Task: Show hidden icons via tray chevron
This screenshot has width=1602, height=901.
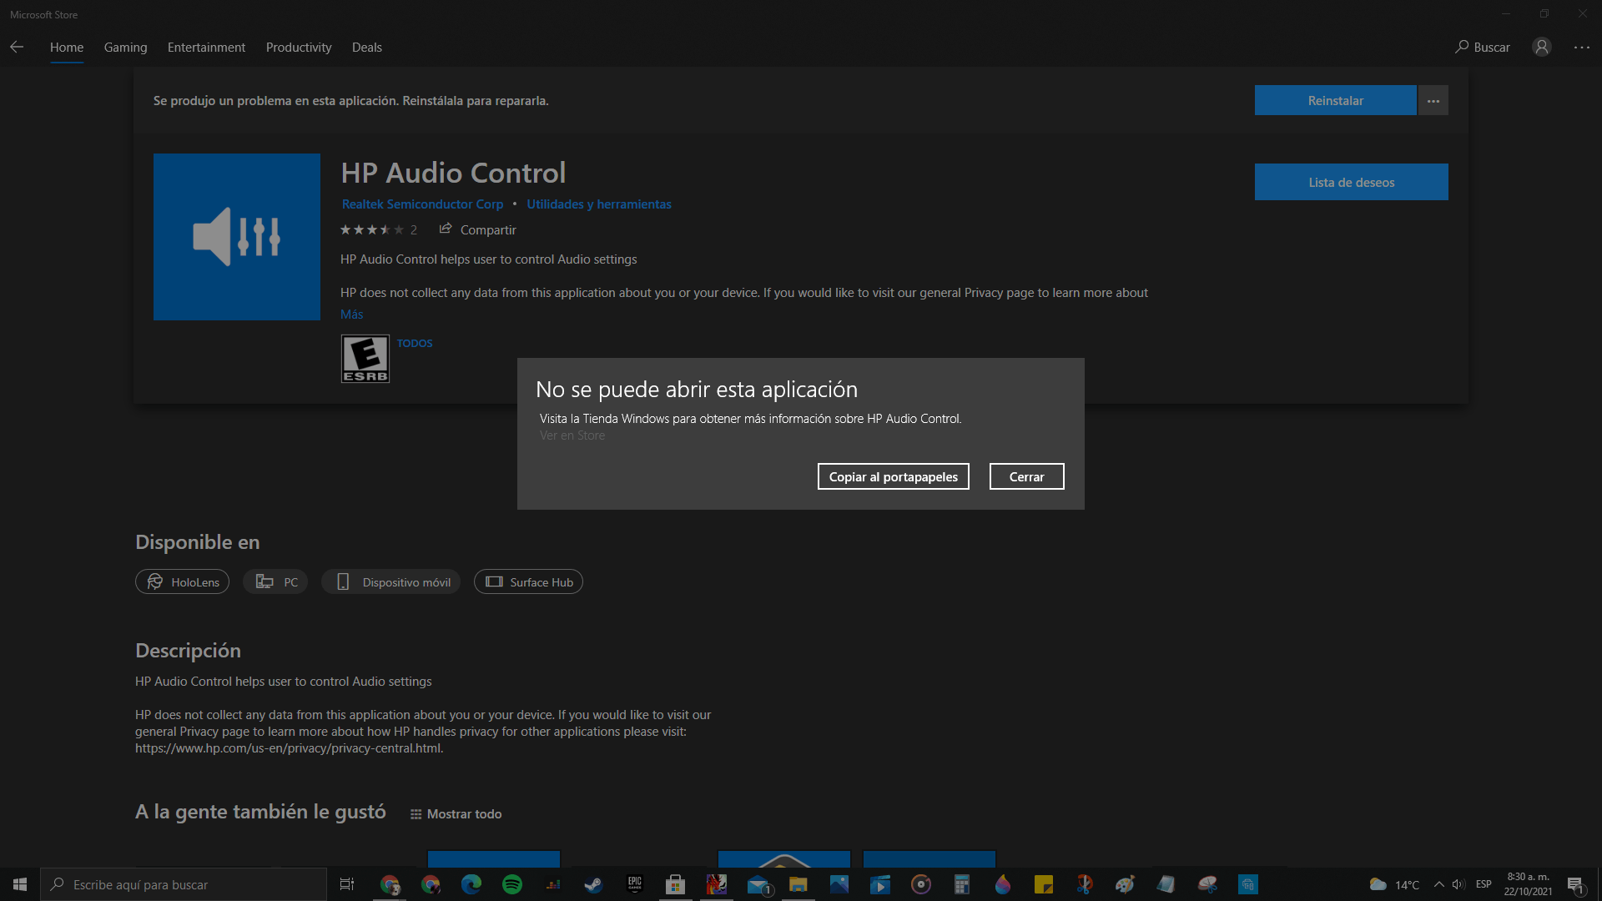Action: 1438,884
